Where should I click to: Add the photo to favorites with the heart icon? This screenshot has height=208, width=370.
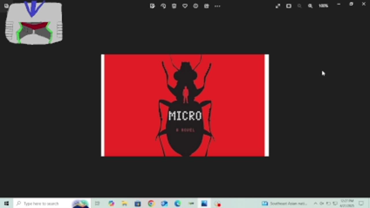pyautogui.click(x=185, y=6)
